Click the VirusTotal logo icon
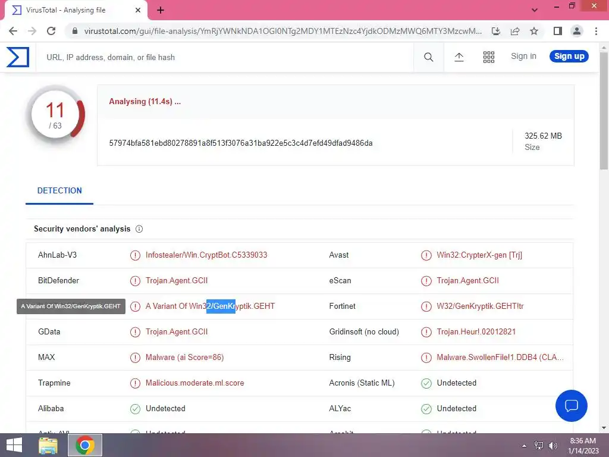This screenshot has width=609, height=457. (x=18, y=57)
